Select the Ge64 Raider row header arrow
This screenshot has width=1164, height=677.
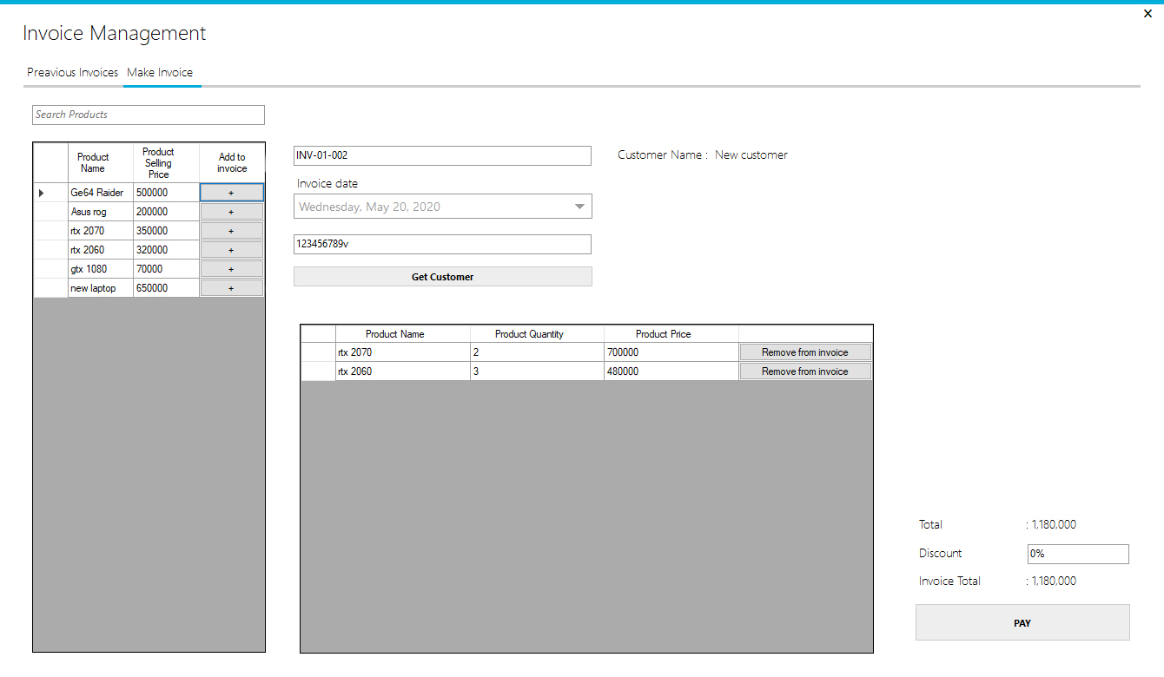tap(50, 193)
